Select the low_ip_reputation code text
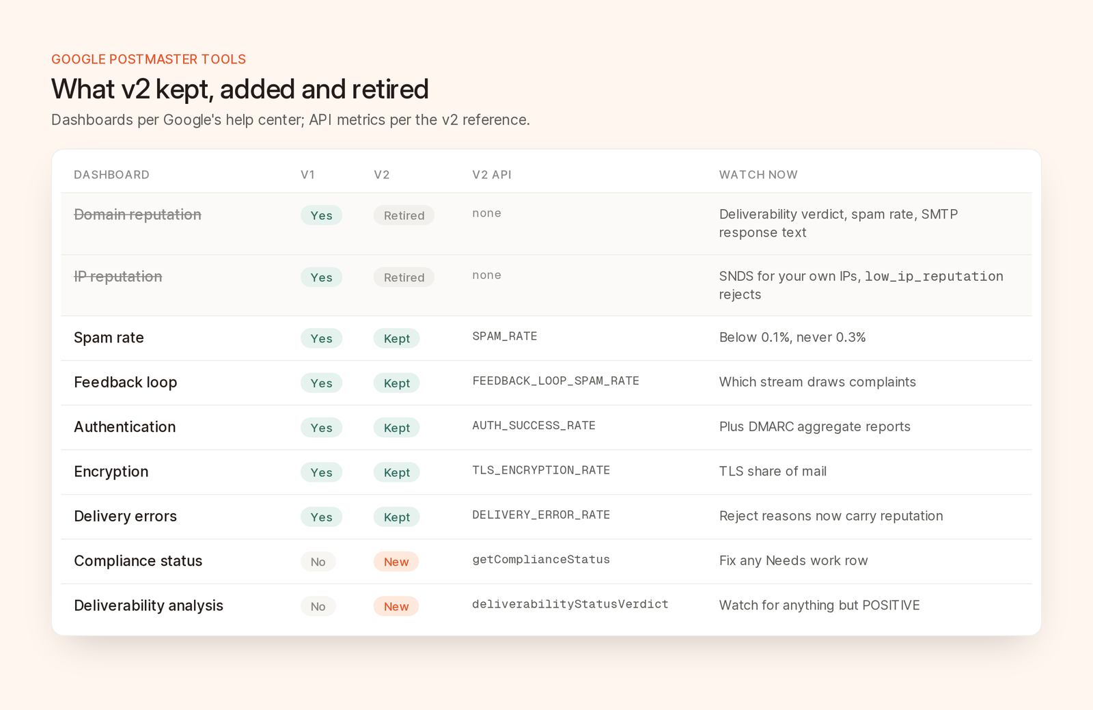The width and height of the screenshot is (1093, 710). (x=934, y=276)
